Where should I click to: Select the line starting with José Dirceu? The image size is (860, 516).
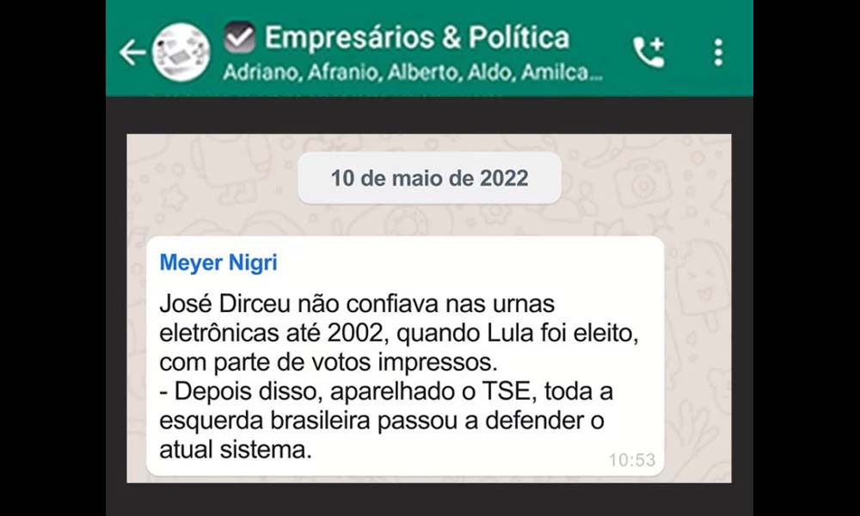point(357,304)
